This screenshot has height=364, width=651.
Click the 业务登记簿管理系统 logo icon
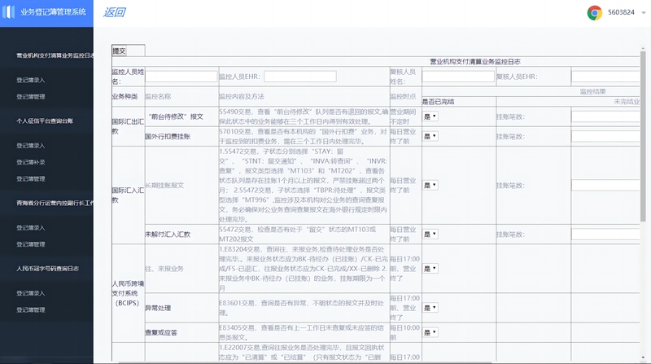8,11
